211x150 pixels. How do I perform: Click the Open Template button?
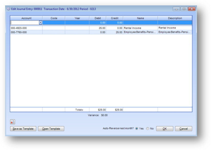(51, 129)
